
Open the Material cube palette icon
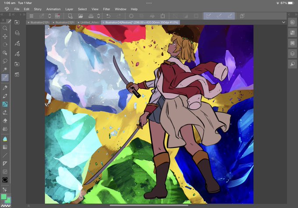pos(17,33)
